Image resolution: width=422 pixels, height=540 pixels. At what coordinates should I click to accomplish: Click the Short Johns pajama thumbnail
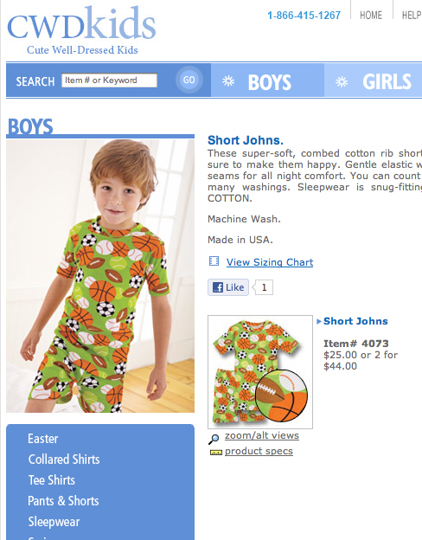260,372
